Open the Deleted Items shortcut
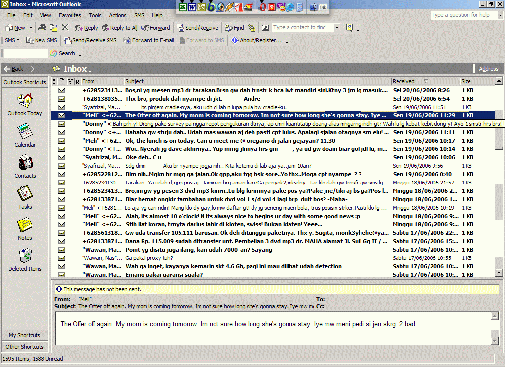Image resolution: width=505 pixels, height=367 pixels. tap(25, 260)
